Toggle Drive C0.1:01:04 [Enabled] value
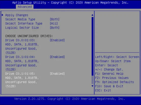141x105 pixels. point(57,57)
